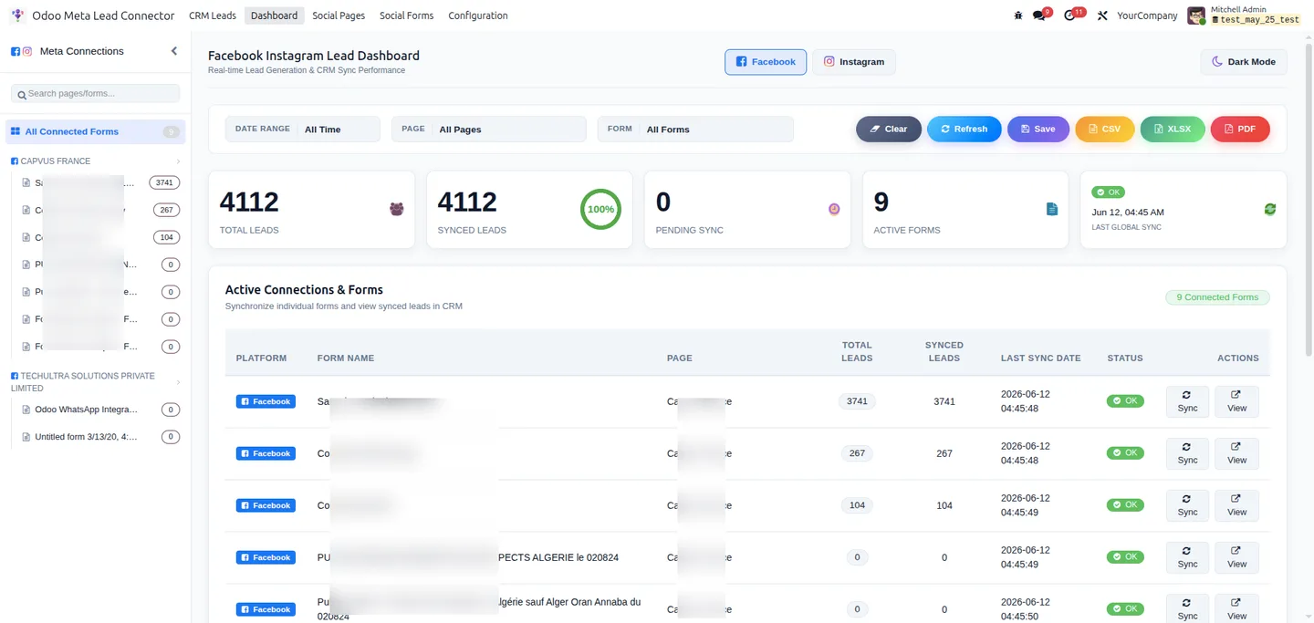This screenshot has height=623, width=1314.
Task: Open the Form All Forms dropdown
Action: (x=695, y=130)
